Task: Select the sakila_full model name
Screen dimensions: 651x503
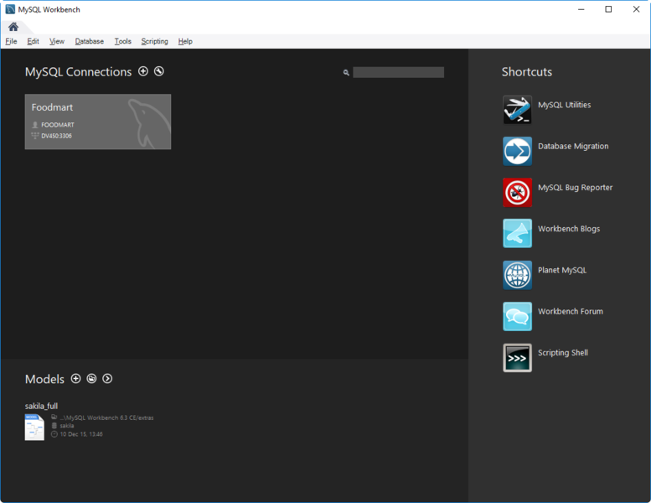Action: pos(41,406)
